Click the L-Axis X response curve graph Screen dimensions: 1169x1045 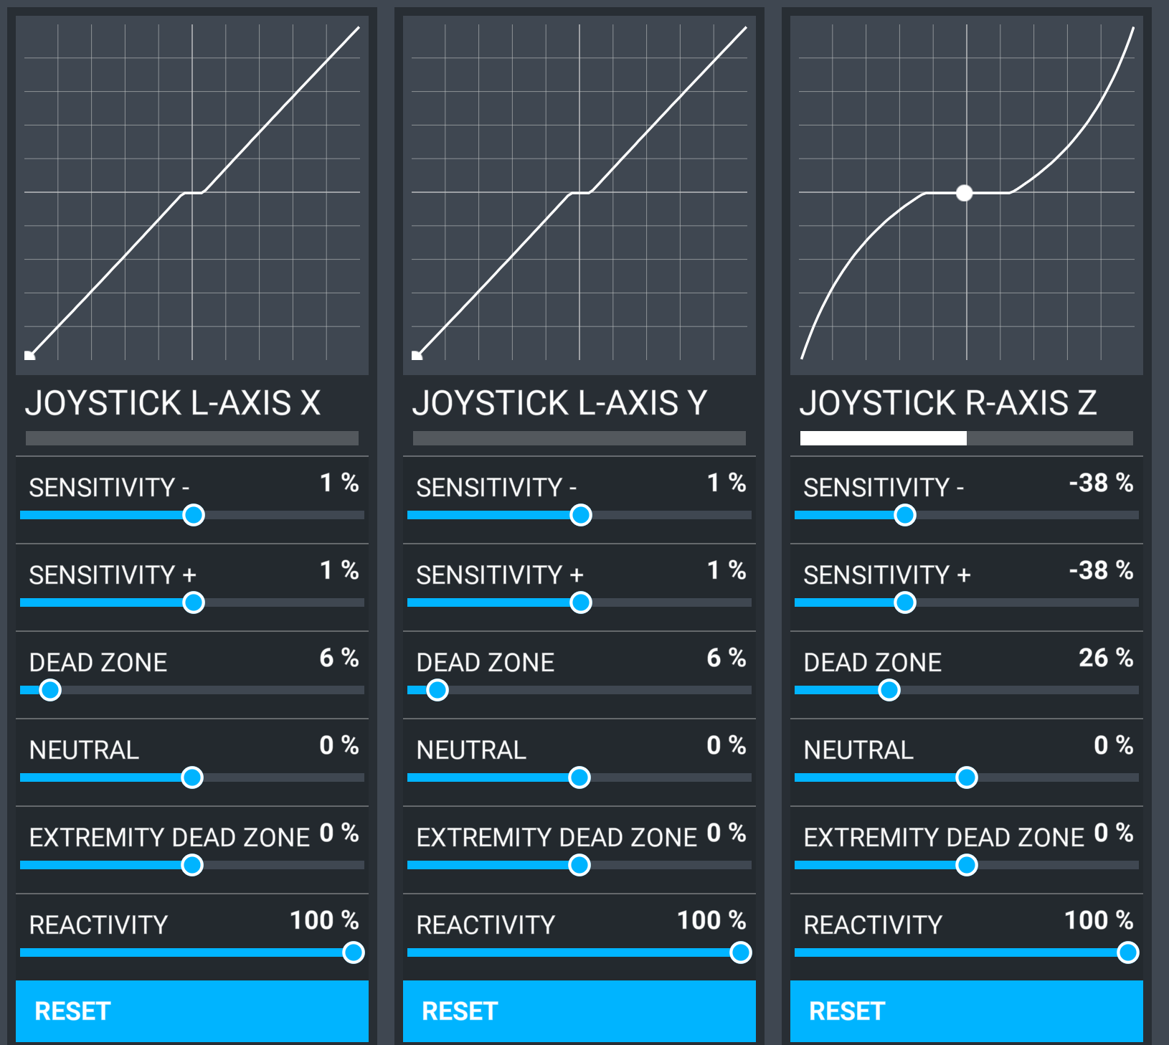(192, 195)
